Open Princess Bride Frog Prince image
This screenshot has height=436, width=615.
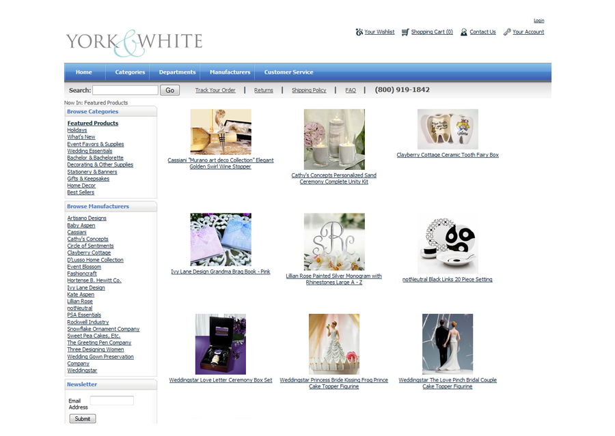click(334, 345)
